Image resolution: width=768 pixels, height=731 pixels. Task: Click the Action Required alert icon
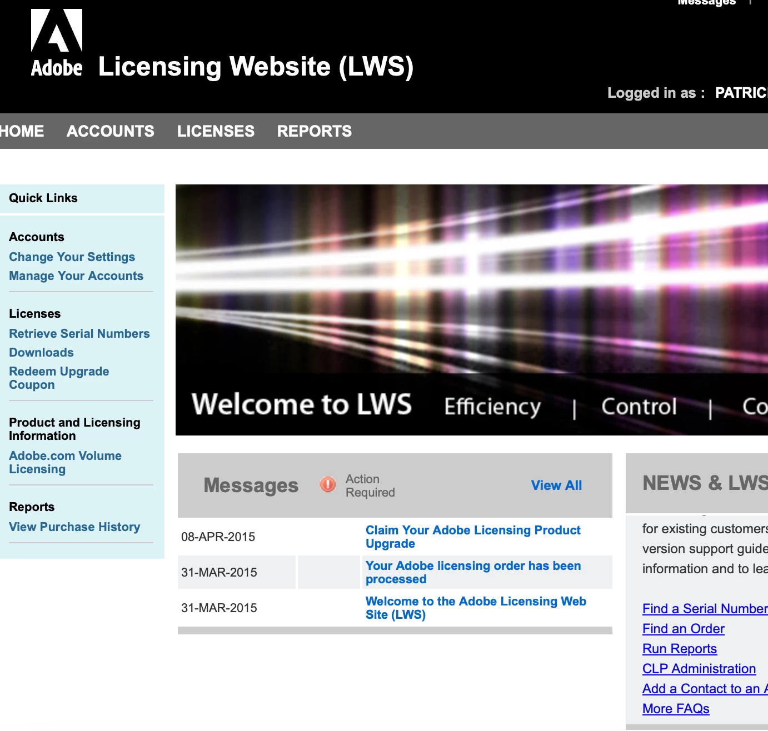click(328, 485)
